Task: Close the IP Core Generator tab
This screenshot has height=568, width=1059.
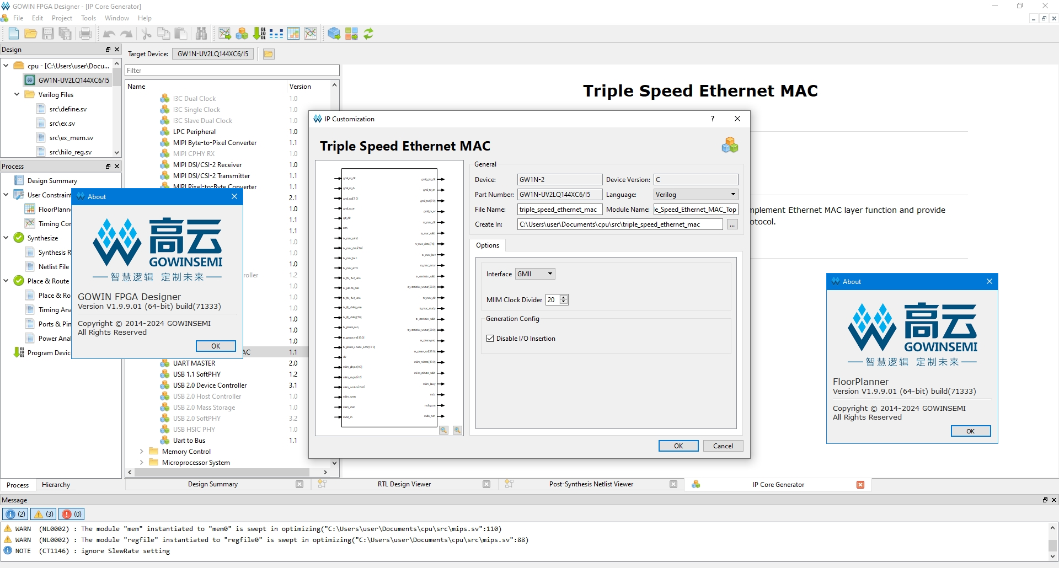Action: [x=860, y=485]
